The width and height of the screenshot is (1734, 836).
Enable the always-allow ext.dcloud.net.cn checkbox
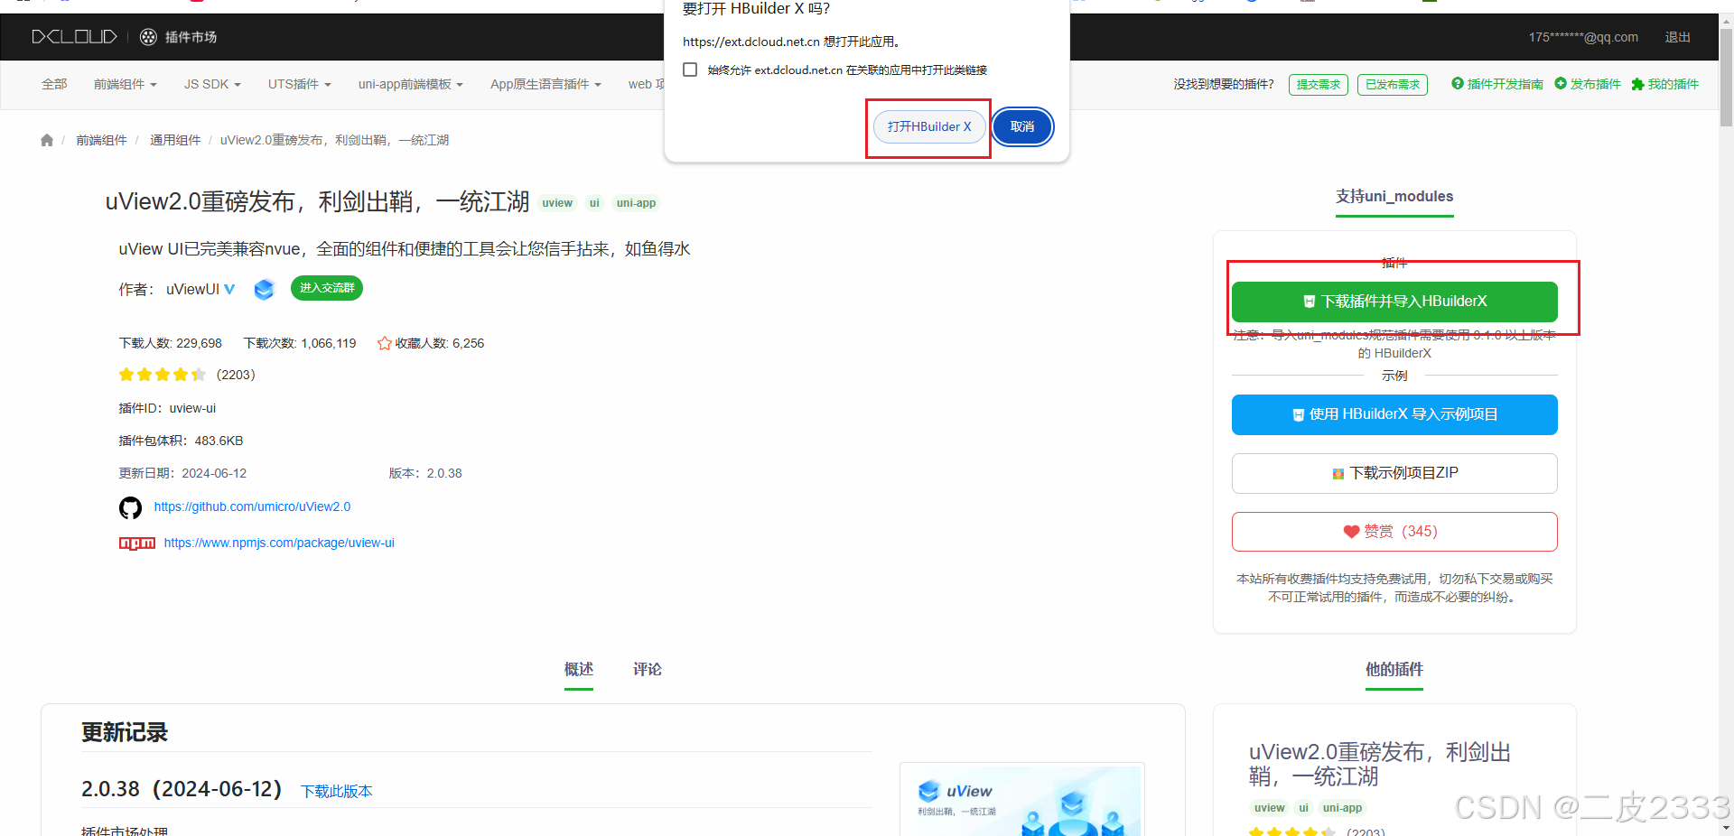pos(690,70)
